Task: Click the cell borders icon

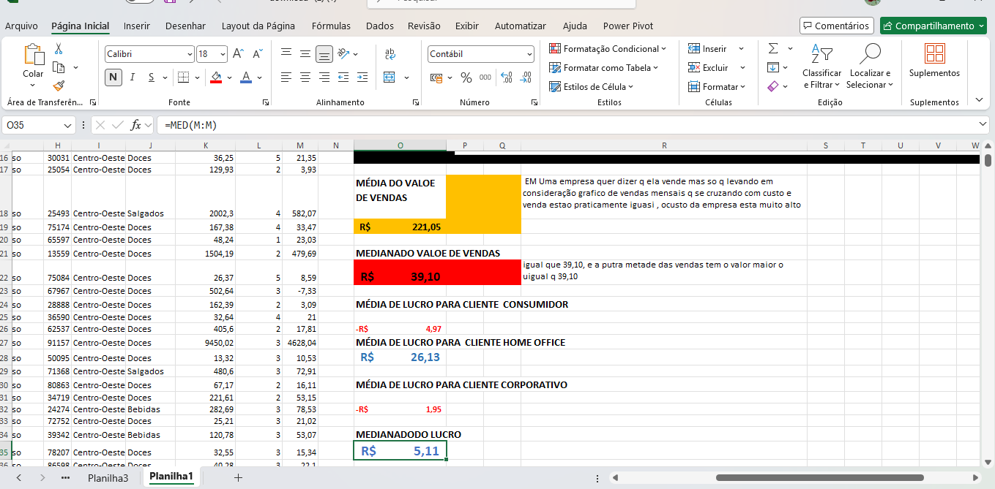Action: pyautogui.click(x=184, y=77)
